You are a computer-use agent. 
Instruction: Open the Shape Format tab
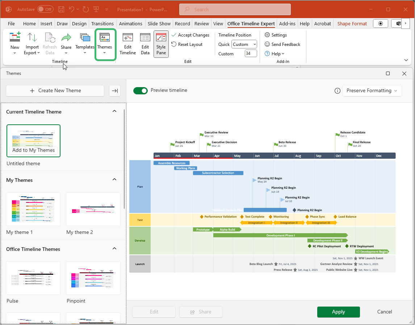(352, 23)
